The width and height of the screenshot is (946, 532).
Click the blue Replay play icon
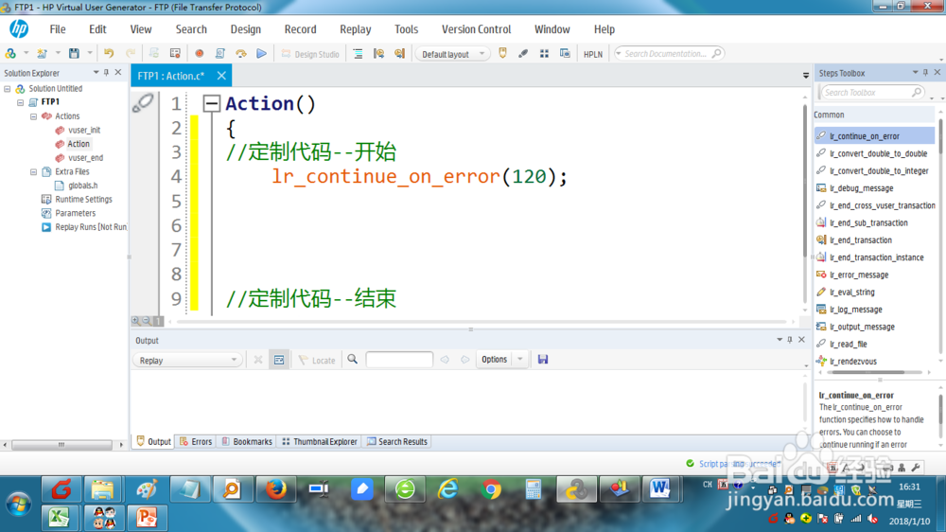261,53
